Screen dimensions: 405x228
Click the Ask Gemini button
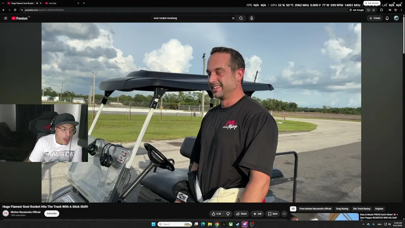(x=372, y=3)
